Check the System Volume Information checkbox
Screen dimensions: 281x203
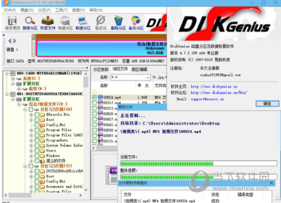tap(37, 145)
